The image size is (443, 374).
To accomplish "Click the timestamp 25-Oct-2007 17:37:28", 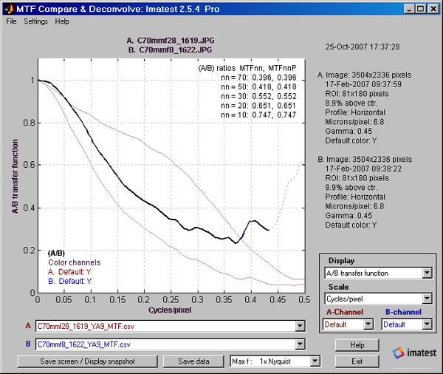I will [363, 47].
